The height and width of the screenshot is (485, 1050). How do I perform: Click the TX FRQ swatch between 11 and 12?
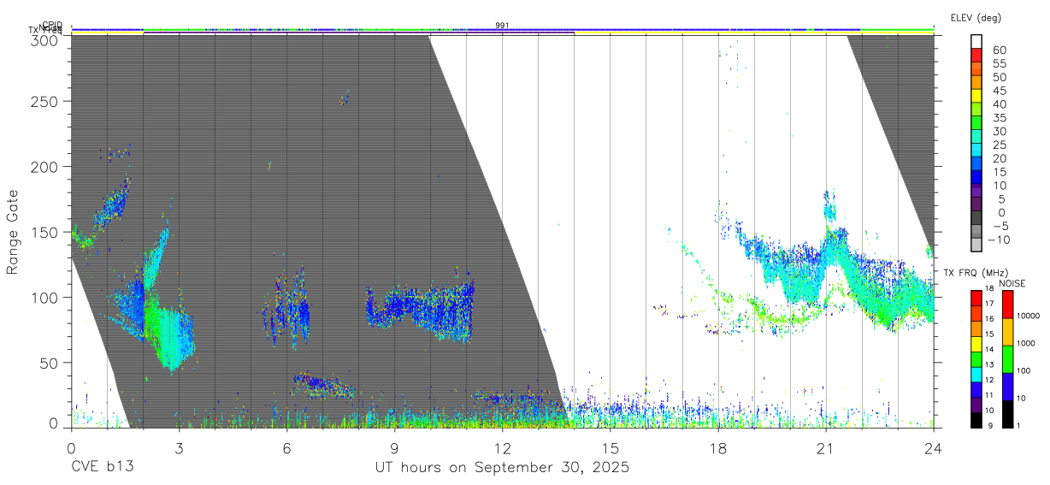976,389
